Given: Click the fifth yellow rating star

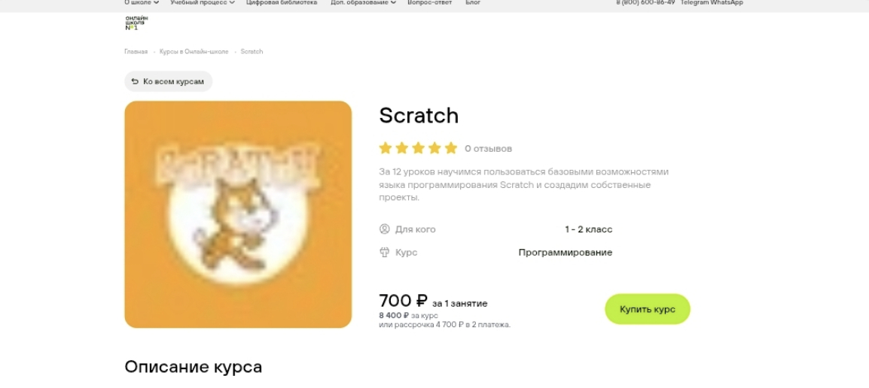Looking at the screenshot, I should point(451,148).
